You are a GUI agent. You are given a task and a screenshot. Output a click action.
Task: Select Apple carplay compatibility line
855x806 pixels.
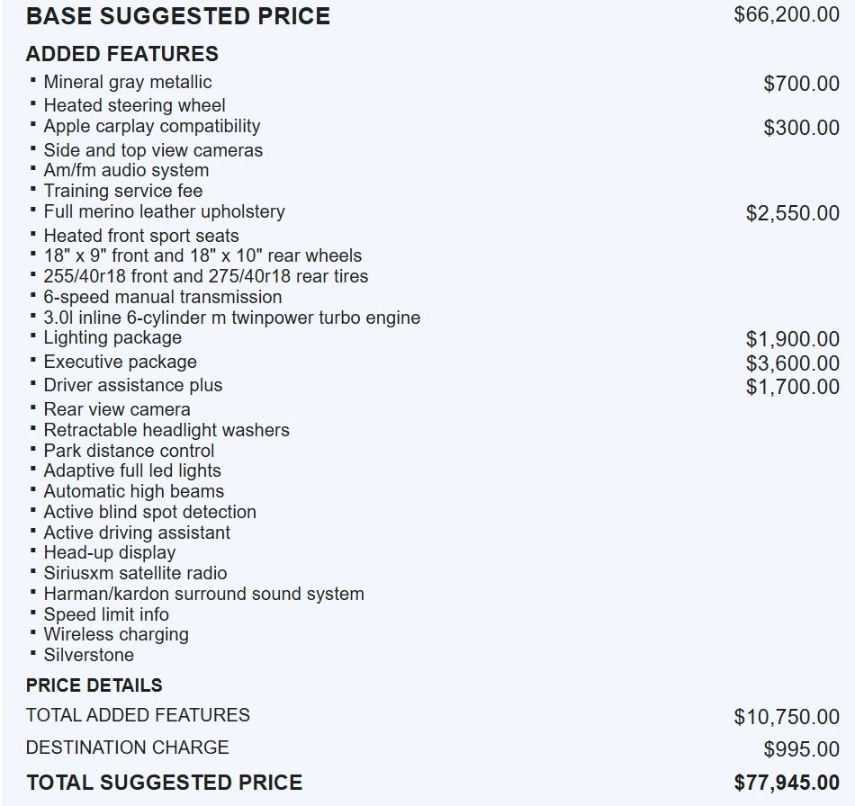(151, 126)
